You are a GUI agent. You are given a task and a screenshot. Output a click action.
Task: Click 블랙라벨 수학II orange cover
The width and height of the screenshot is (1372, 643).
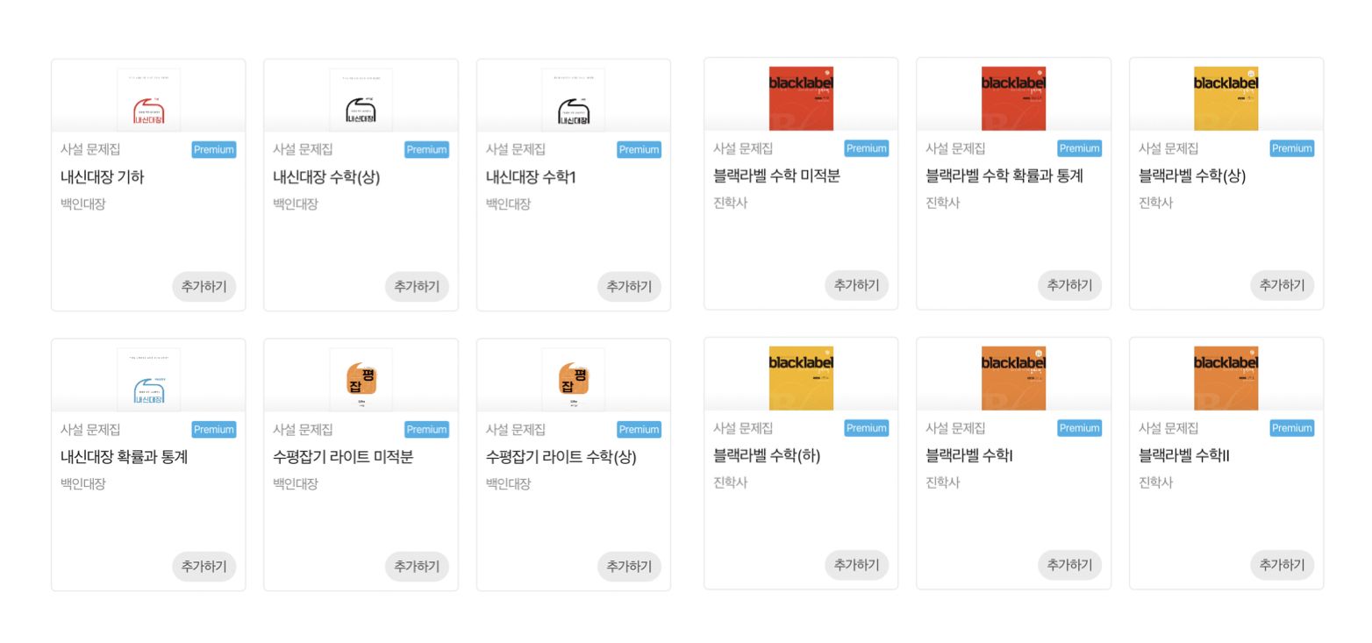point(1226,378)
